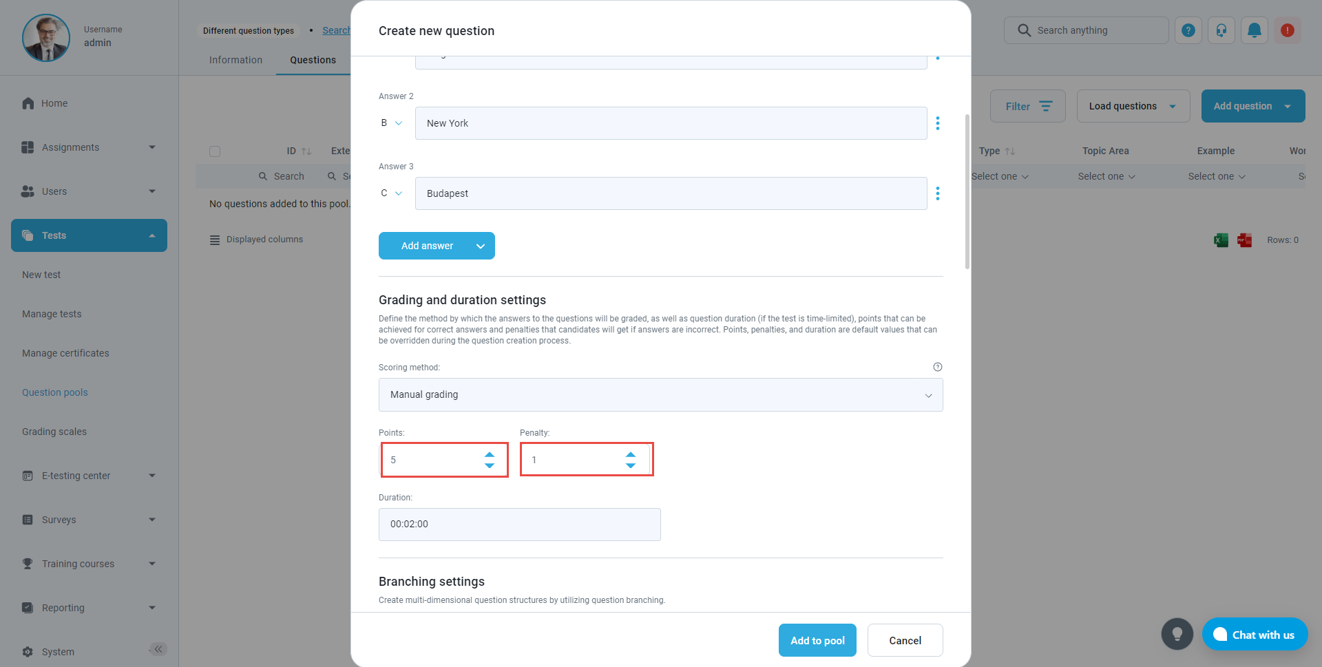The image size is (1322, 667).
Task: Open options menu for Answer 2
Action: click(937, 123)
